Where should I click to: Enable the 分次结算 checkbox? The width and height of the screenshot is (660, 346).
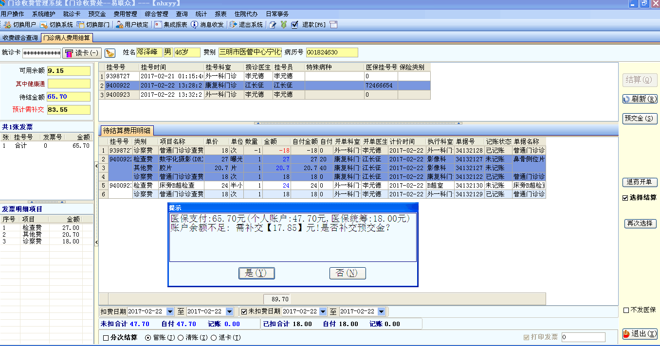[x=106, y=338]
